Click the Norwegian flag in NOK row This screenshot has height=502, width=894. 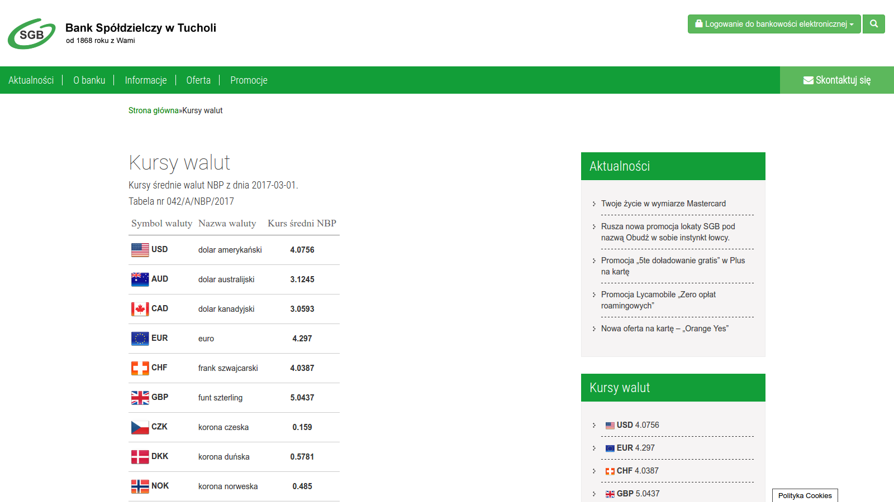pos(140,486)
